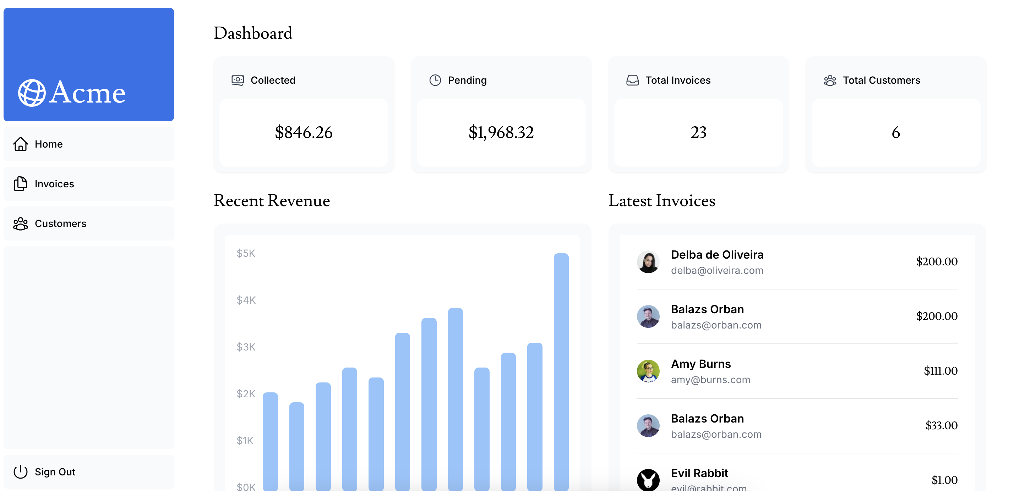1014x491 pixels.
Task: Click the $1.00 invoice amount
Action: click(945, 480)
